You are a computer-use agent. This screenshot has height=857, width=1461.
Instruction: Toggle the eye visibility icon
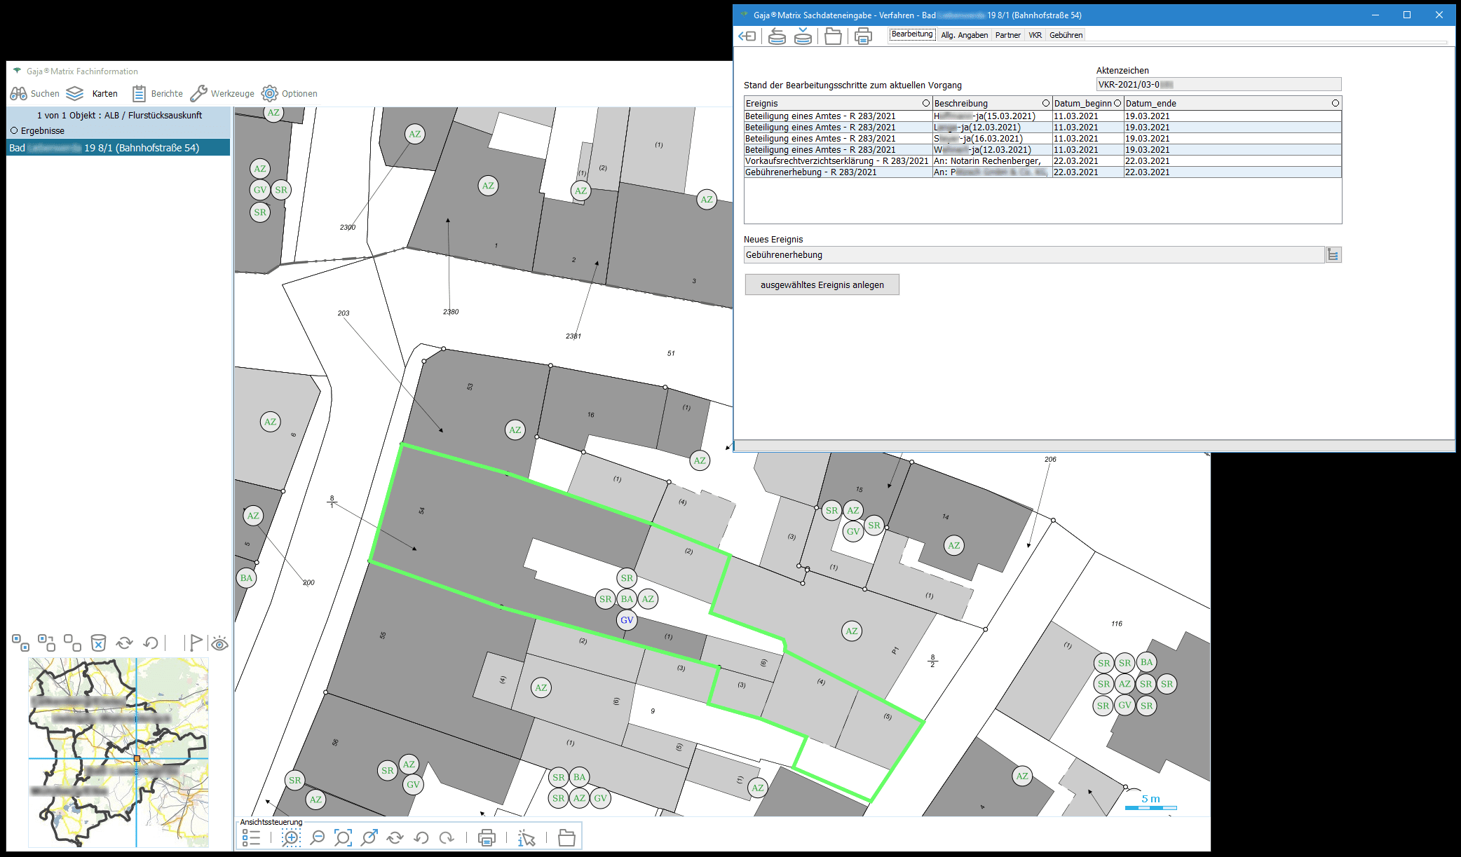click(219, 643)
